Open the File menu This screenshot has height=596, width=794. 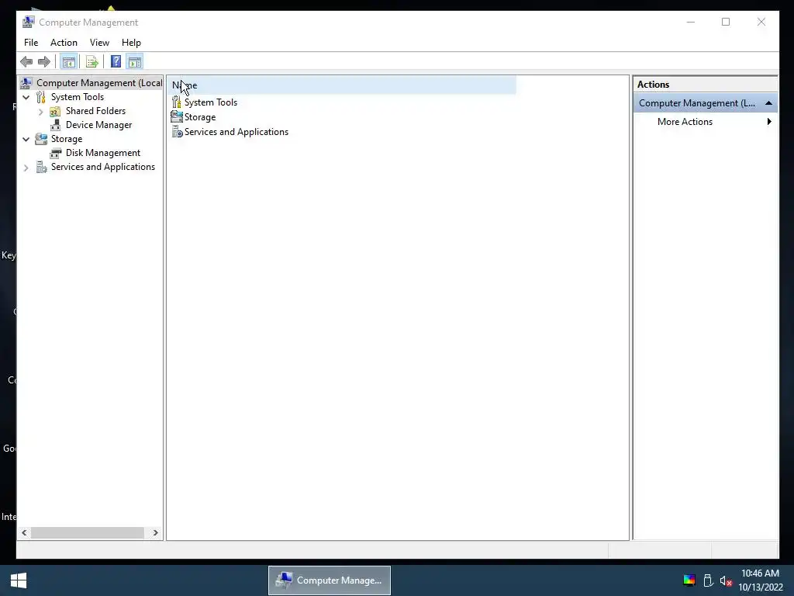click(x=31, y=43)
